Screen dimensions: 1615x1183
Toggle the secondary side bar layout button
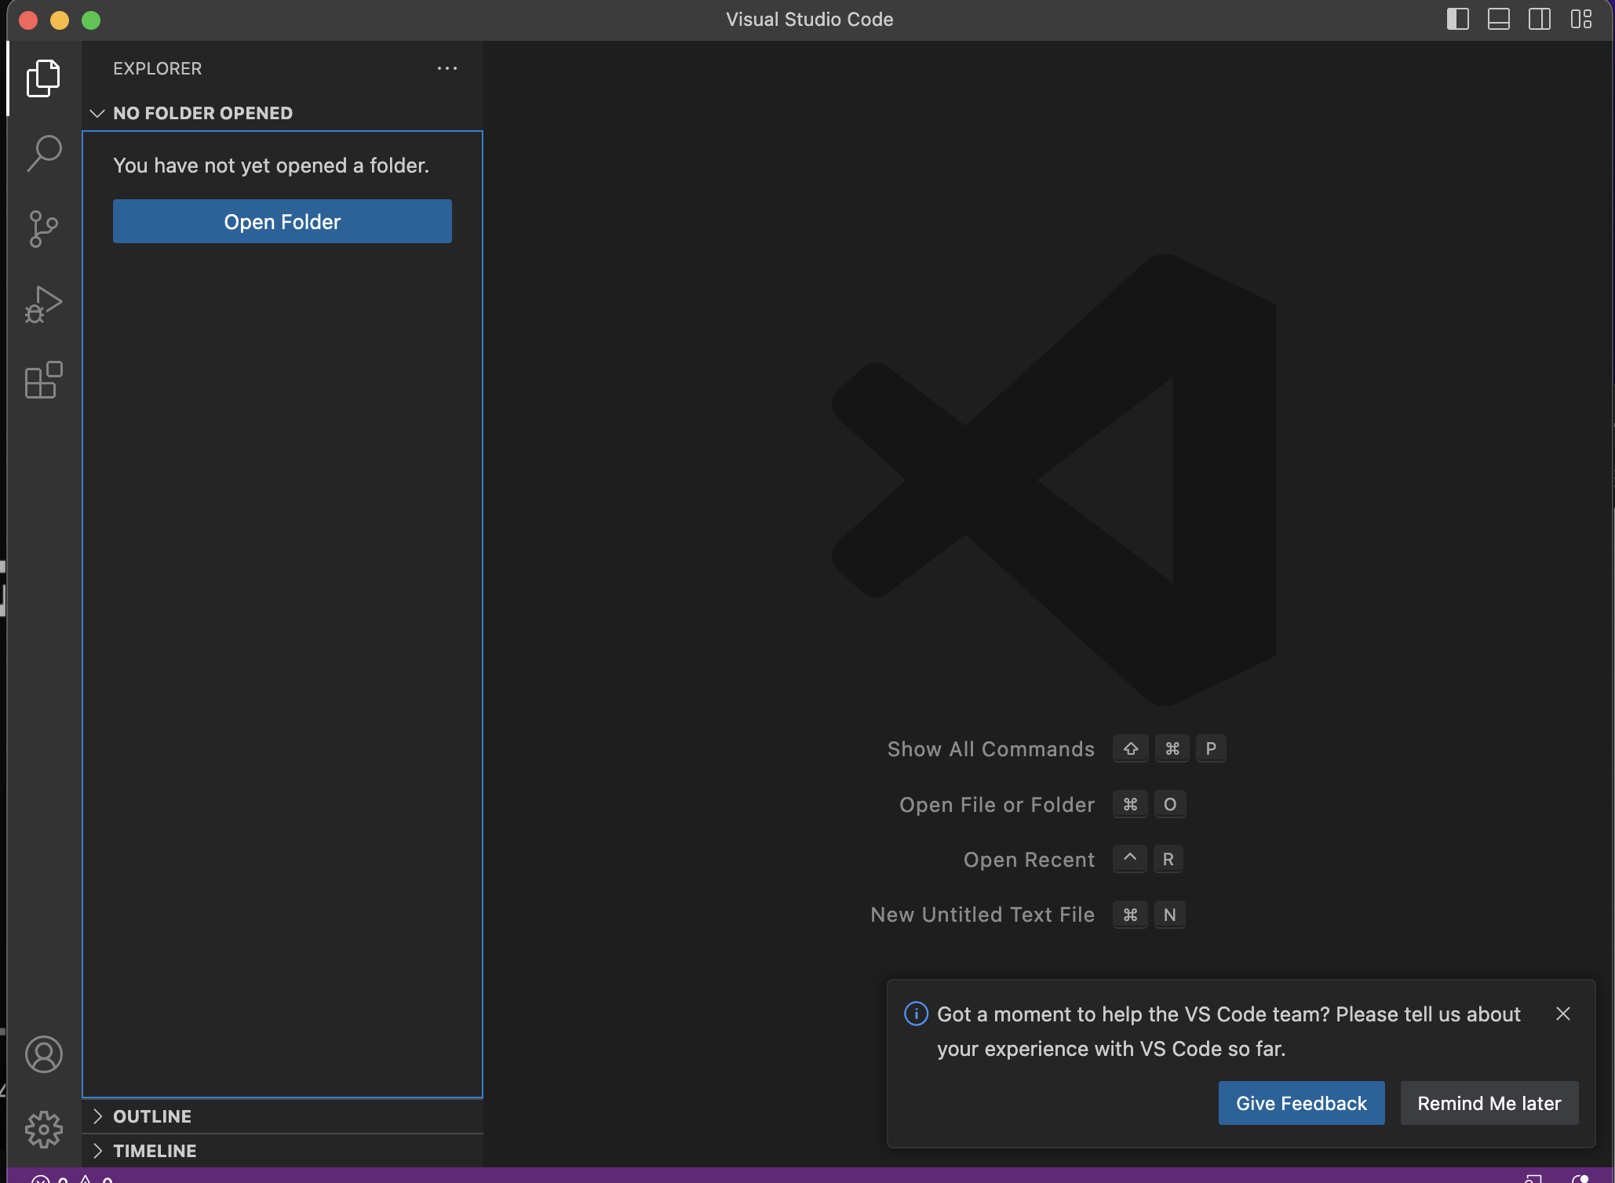coord(1539,20)
